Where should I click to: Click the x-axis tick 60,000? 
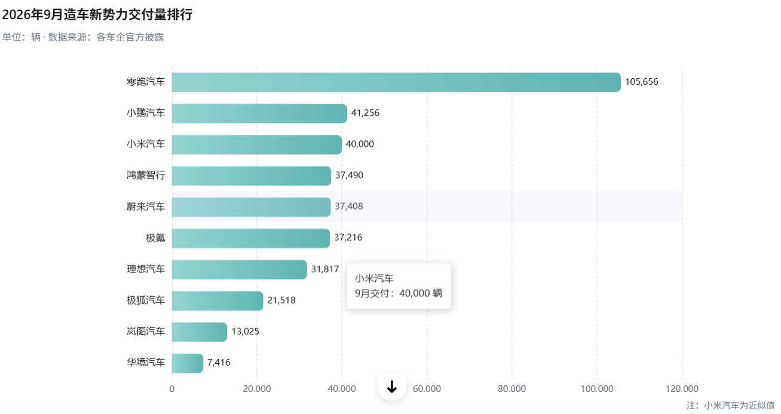click(x=427, y=389)
